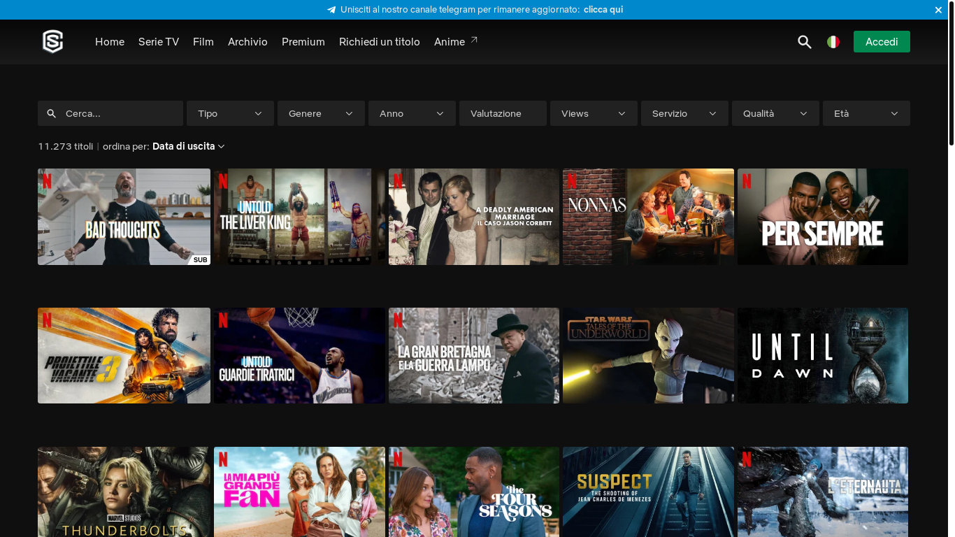
Task: Follow the 'clicca qui' Telegram link
Action: point(603,10)
